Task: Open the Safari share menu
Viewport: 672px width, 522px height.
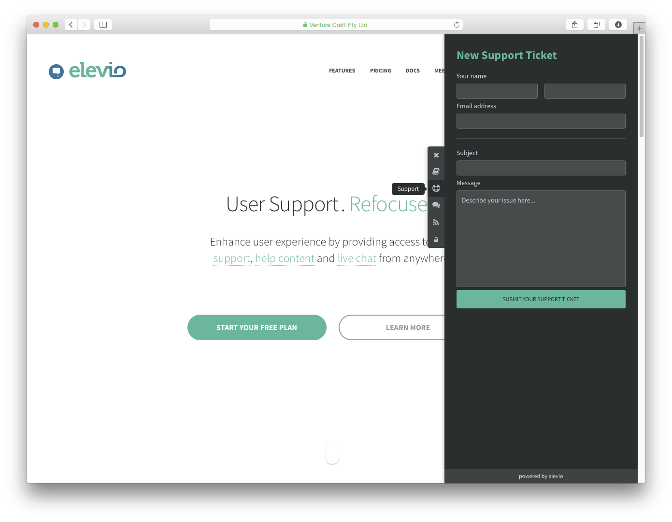Action: pos(574,25)
